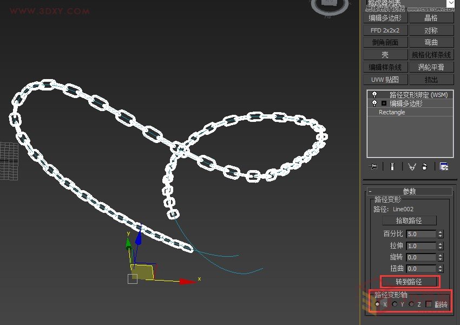
Task: Click the 拉伸 value input field
Action: 420,246
